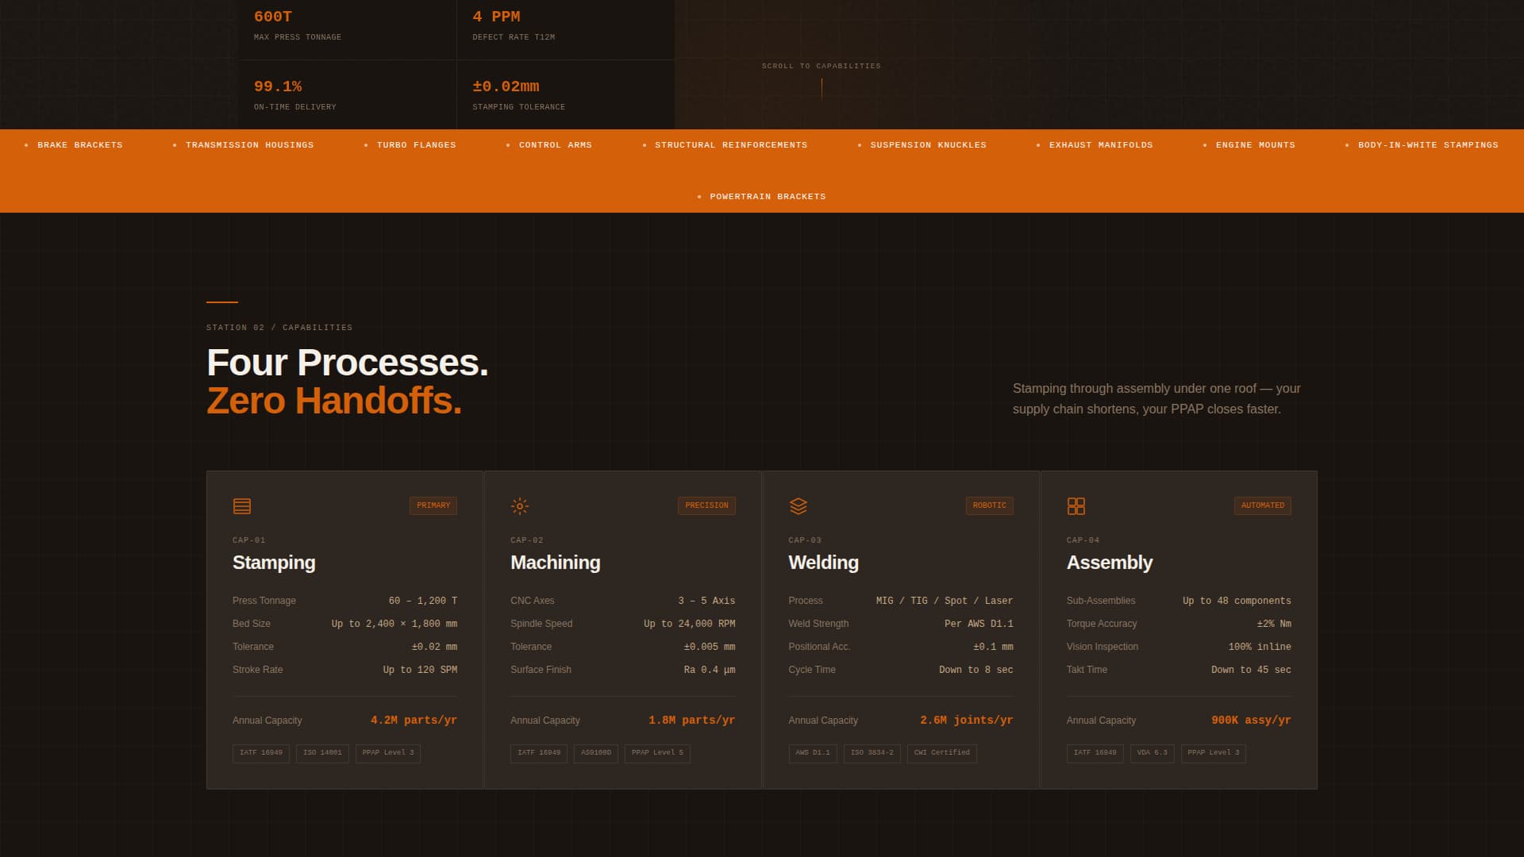Click the ROBOTIC badge on Welding card

point(989,505)
